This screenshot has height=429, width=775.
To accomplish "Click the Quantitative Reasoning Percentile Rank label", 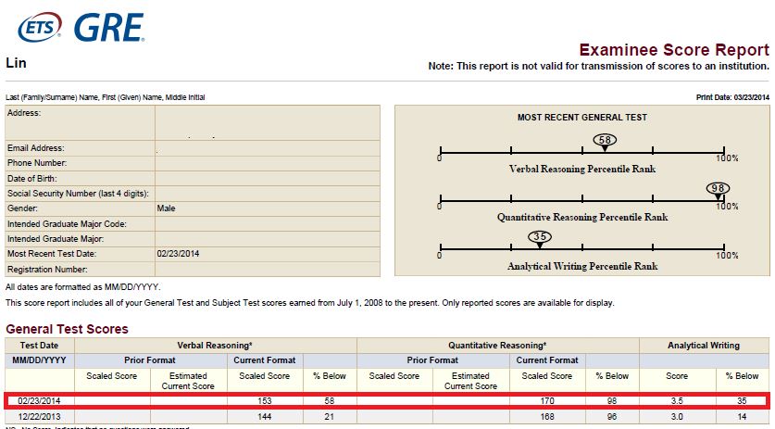I will coord(582,217).
